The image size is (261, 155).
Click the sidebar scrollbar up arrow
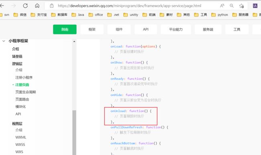click(74, 42)
